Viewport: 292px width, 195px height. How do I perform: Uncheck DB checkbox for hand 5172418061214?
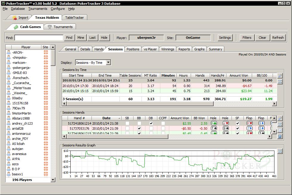pyautogui.click(x=151, y=123)
